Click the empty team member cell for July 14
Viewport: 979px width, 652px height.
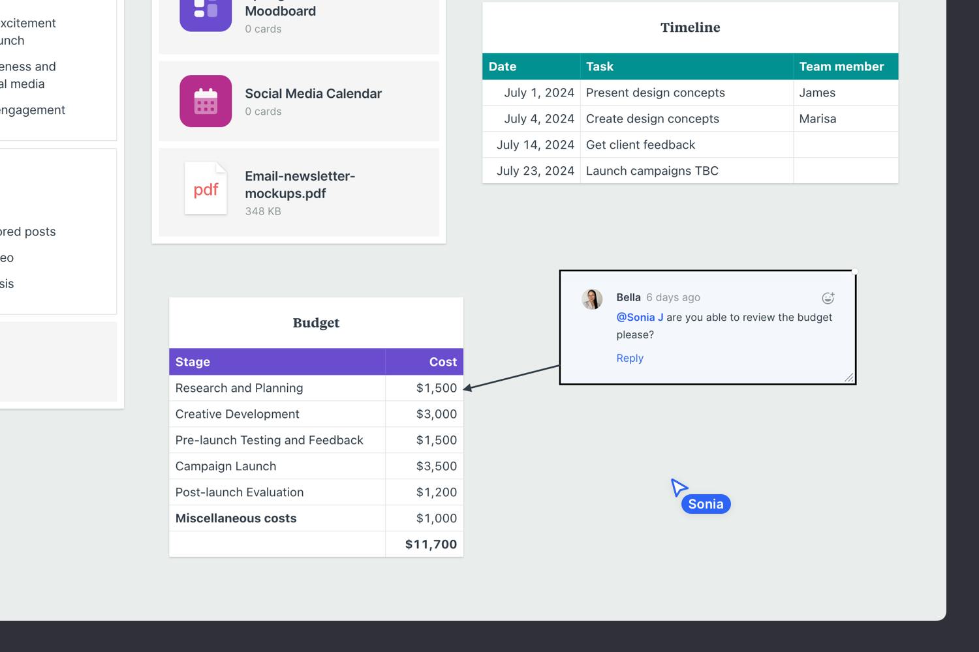845,145
